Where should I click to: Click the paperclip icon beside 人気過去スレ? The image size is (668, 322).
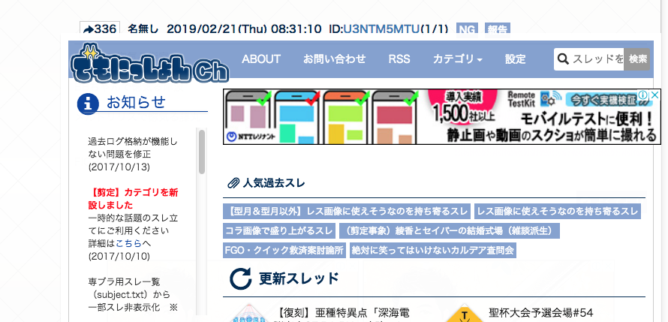tap(232, 183)
